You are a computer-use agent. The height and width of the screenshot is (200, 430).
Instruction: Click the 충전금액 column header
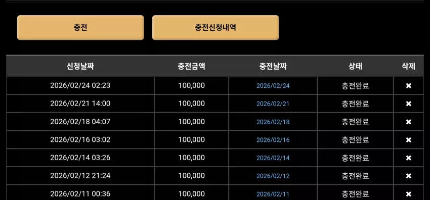pyautogui.click(x=191, y=66)
